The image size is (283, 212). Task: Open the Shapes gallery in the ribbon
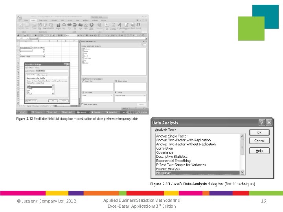pos(45,26)
